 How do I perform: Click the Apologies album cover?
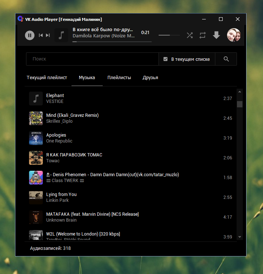point(36,138)
